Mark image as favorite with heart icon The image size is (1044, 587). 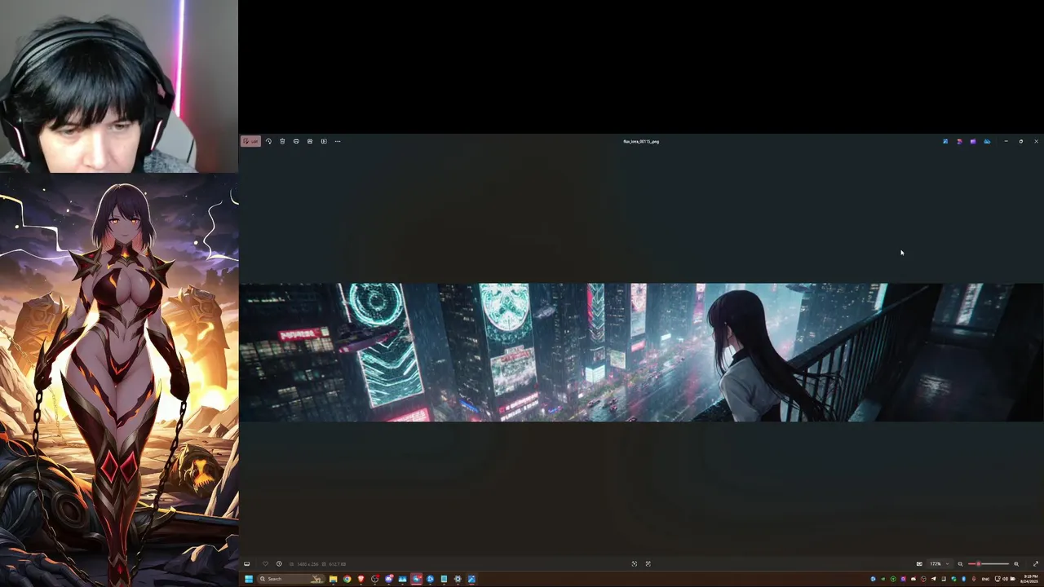pos(265,563)
